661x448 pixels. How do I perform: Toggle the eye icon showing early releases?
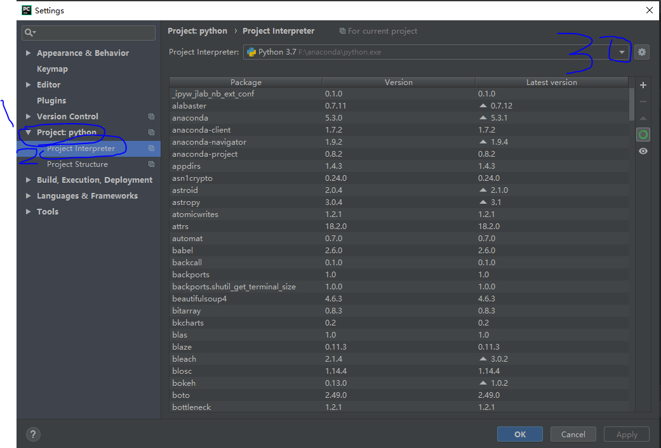[x=643, y=151]
